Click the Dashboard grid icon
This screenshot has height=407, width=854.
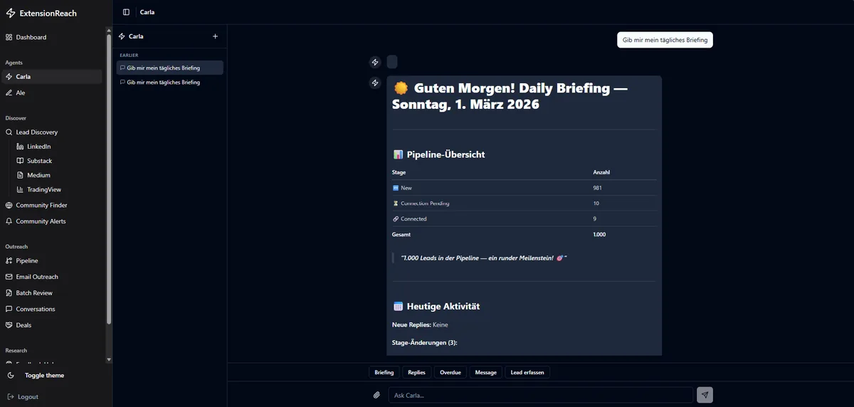9,37
